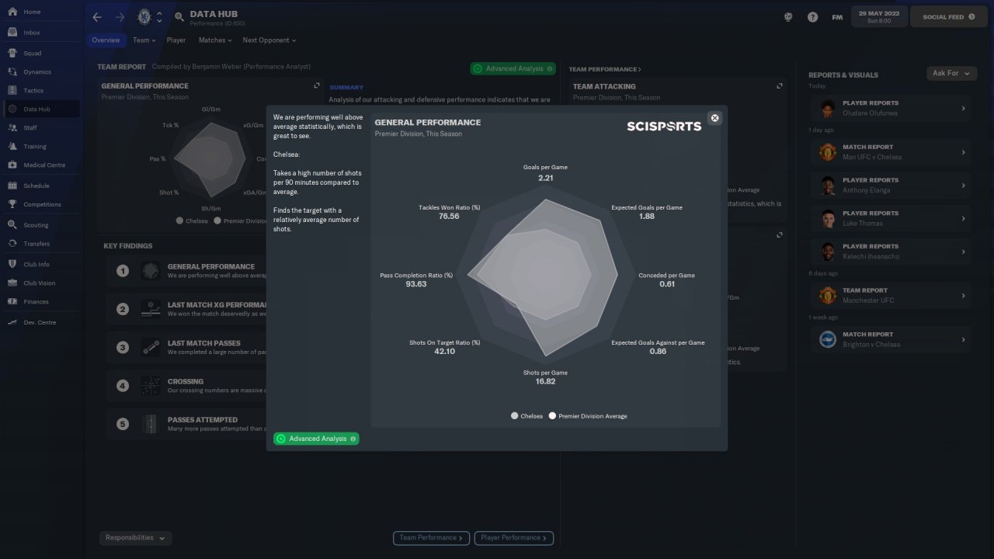Open the Club Info icon
The height and width of the screenshot is (559, 994).
12,264
